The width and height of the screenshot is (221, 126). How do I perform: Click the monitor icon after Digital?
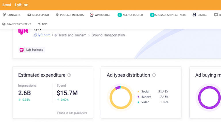point(216,15)
